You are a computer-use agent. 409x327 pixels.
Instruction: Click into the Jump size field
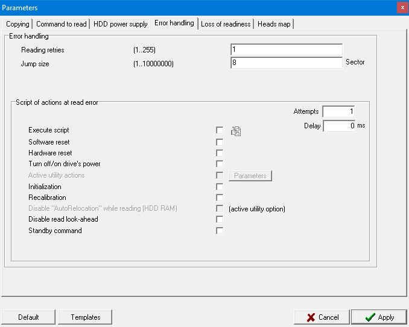[x=287, y=63]
